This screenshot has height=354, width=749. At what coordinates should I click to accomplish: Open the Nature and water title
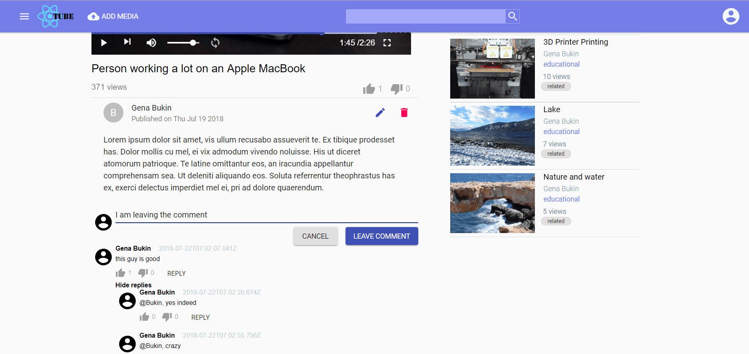(x=574, y=177)
